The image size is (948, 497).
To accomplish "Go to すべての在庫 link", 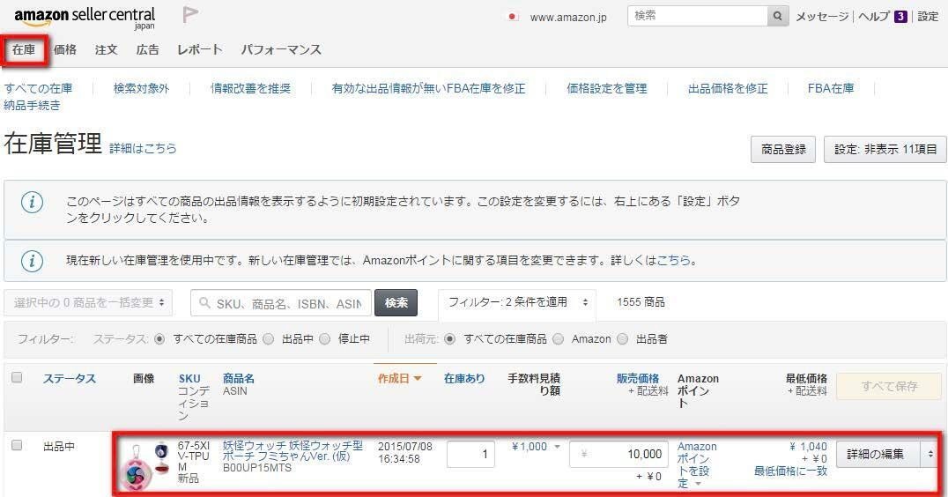I will pyautogui.click(x=39, y=88).
